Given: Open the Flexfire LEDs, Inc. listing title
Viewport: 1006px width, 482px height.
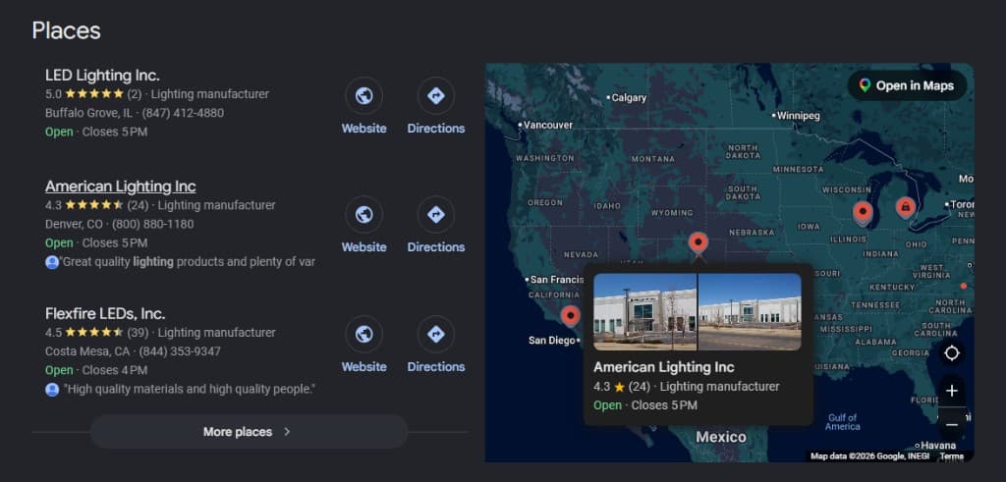Looking at the screenshot, I should coord(105,313).
